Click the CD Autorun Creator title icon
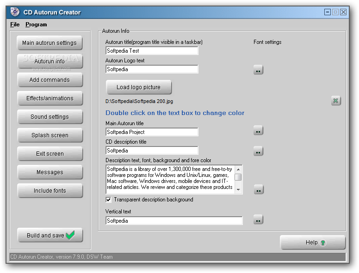 15,12
